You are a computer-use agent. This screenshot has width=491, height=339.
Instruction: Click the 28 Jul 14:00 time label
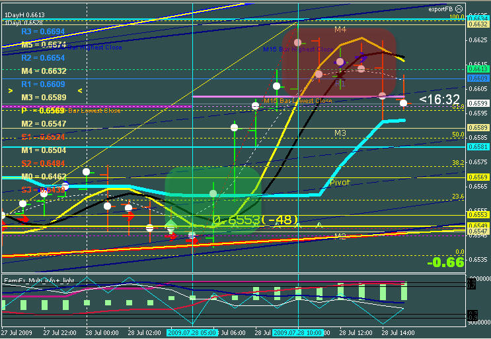pyautogui.click(x=398, y=333)
